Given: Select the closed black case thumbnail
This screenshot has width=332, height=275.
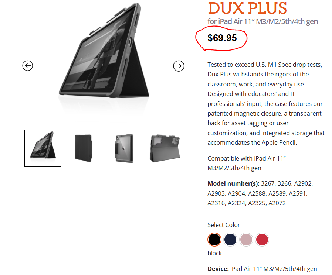Looking at the screenshot, I should tap(83, 148).
